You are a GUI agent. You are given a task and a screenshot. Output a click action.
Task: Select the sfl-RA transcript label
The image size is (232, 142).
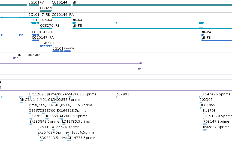(77, 20)
